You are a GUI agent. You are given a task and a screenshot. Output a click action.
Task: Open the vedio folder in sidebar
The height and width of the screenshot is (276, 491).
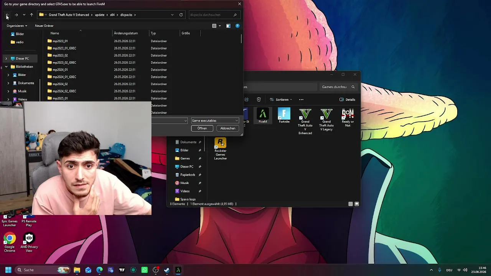coord(20,42)
